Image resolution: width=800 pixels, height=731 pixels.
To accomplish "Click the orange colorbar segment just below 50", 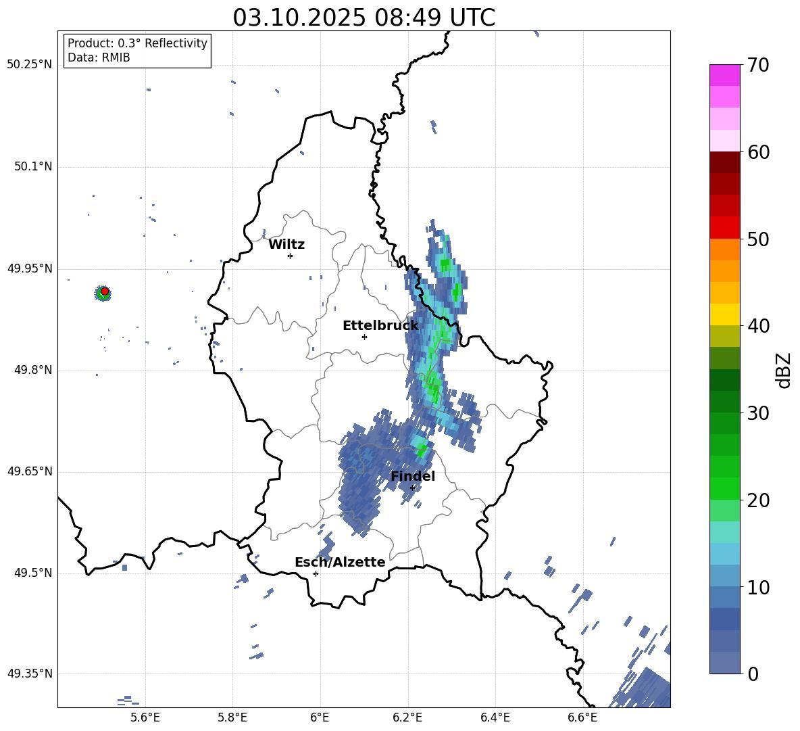I will 724,250.
